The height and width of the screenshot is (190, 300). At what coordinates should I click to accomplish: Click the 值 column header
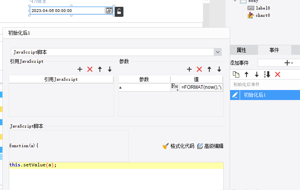coord(197,79)
